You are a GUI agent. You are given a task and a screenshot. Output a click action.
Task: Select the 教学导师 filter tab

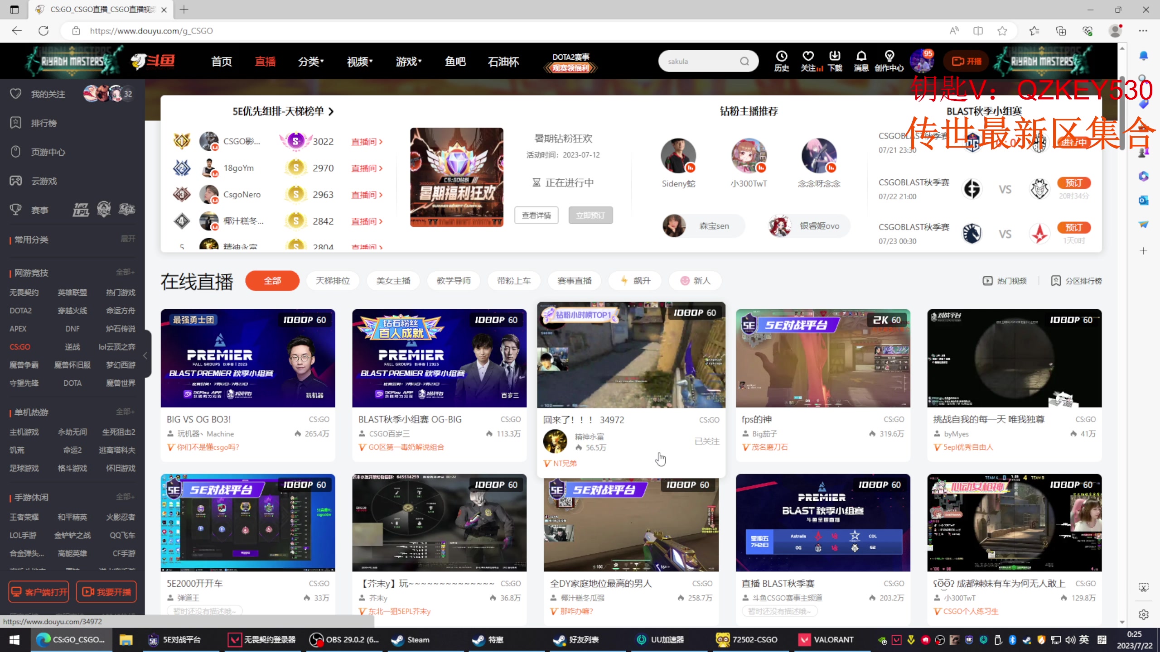point(454,281)
